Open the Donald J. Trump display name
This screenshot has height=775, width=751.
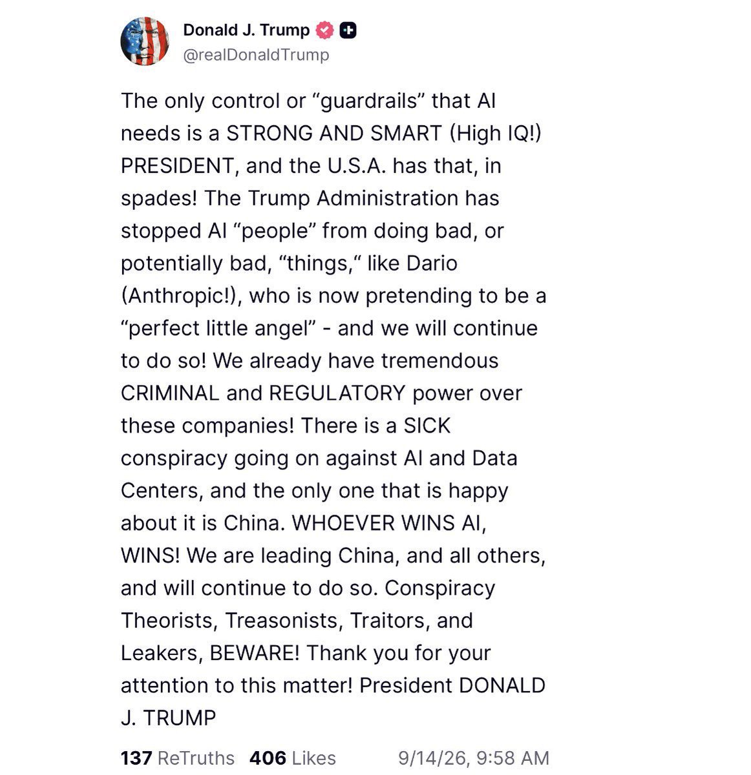[246, 30]
